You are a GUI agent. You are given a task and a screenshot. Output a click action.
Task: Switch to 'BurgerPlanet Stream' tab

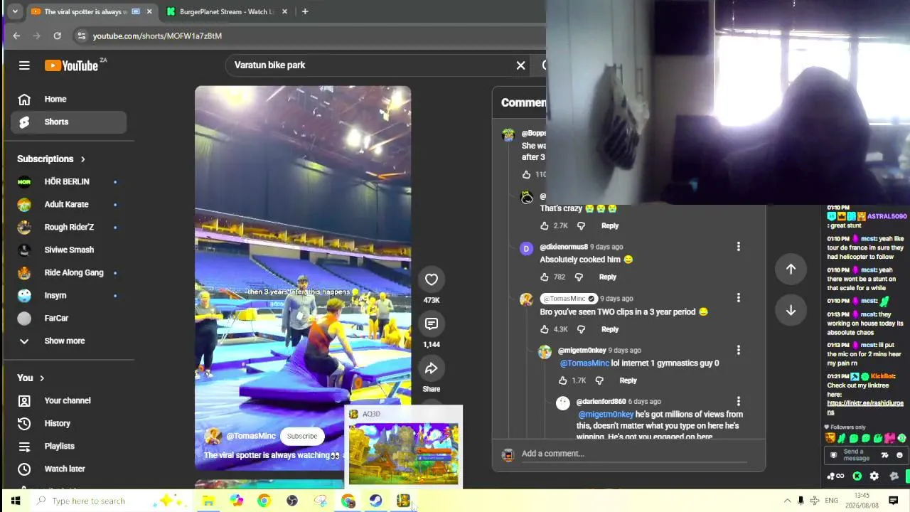[x=227, y=11]
